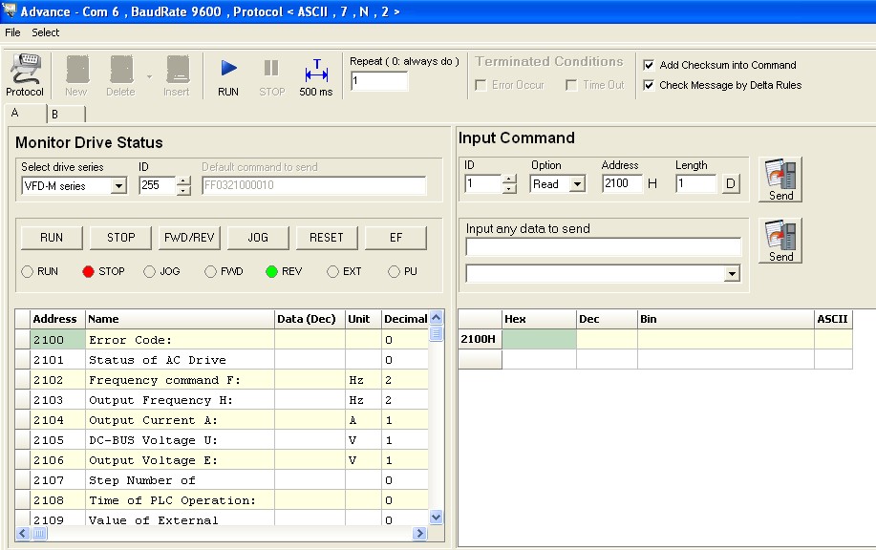The height and width of the screenshot is (550, 876).
Task: Click the Hex cell for 2100H
Action: tap(539, 339)
